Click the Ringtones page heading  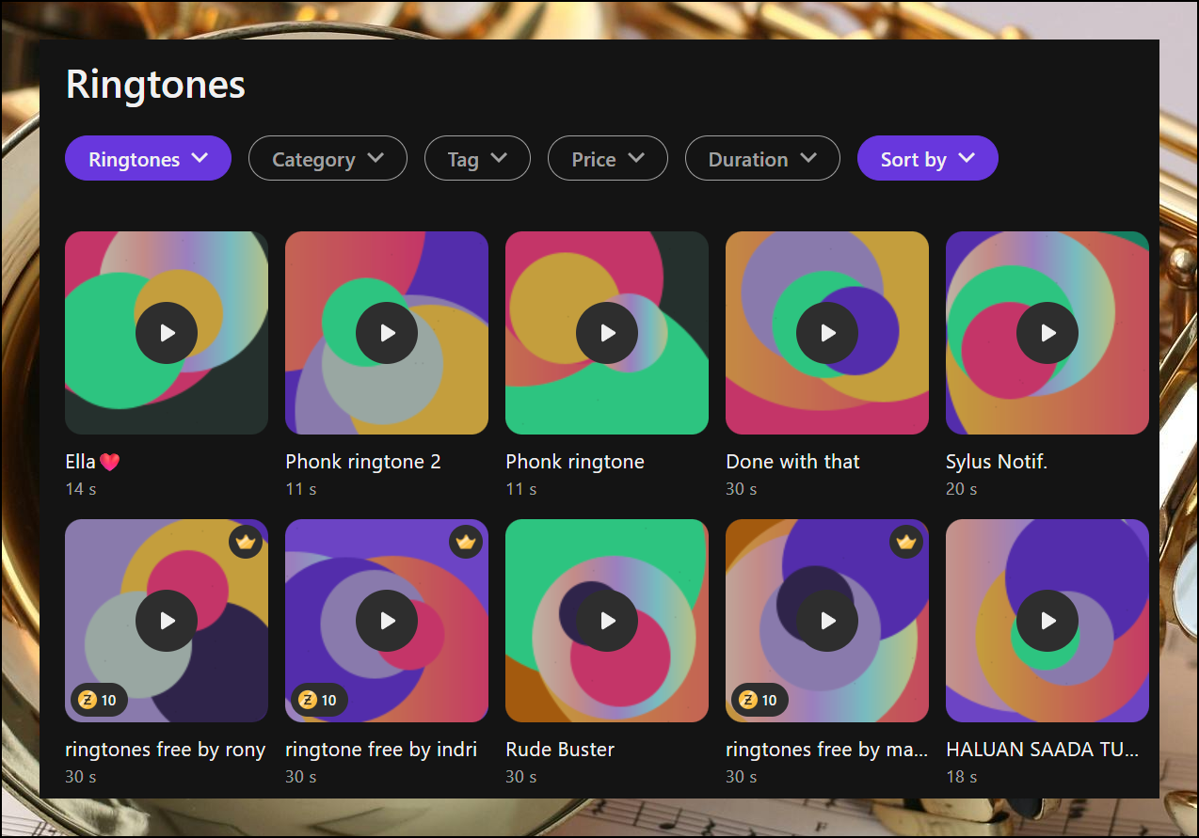[x=155, y=85]
